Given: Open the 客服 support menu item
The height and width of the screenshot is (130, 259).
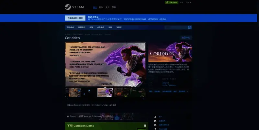Looking at the screenshot, I should point(114,7).
